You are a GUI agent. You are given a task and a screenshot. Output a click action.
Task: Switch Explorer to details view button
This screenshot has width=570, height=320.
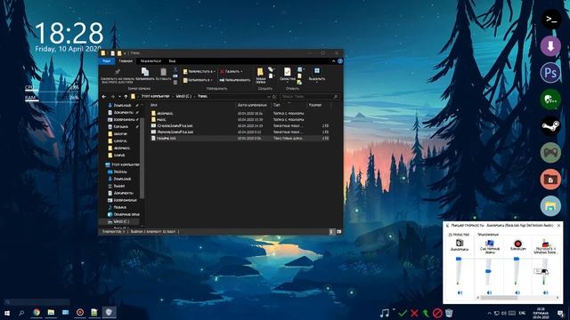331,231
